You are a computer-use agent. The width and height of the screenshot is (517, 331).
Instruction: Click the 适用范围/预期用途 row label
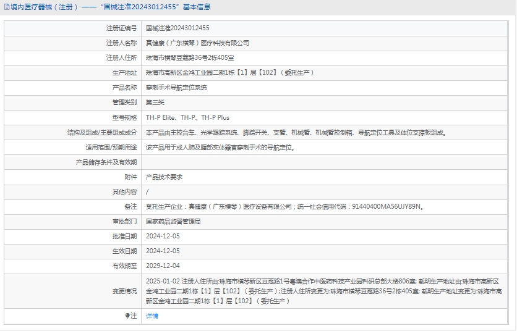(111, 147)
